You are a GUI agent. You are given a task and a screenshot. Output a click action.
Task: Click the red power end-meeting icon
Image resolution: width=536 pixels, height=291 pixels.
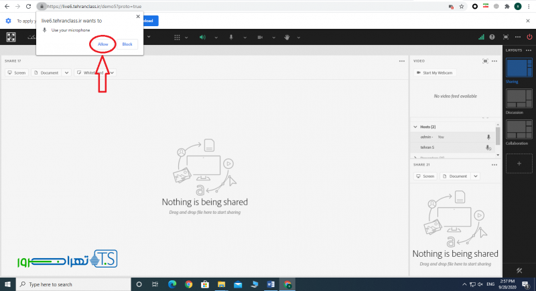[529, 37]
